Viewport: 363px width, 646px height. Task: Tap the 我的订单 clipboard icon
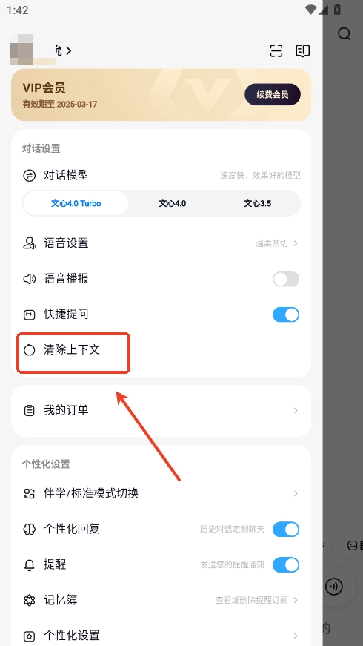[29, 410]
